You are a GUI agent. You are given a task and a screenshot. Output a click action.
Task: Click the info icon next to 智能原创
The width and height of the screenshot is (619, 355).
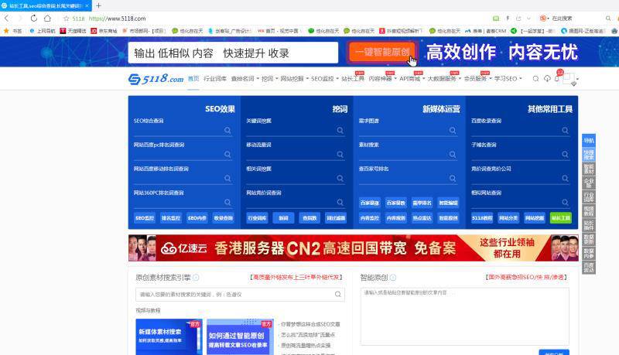click(393, 278)
